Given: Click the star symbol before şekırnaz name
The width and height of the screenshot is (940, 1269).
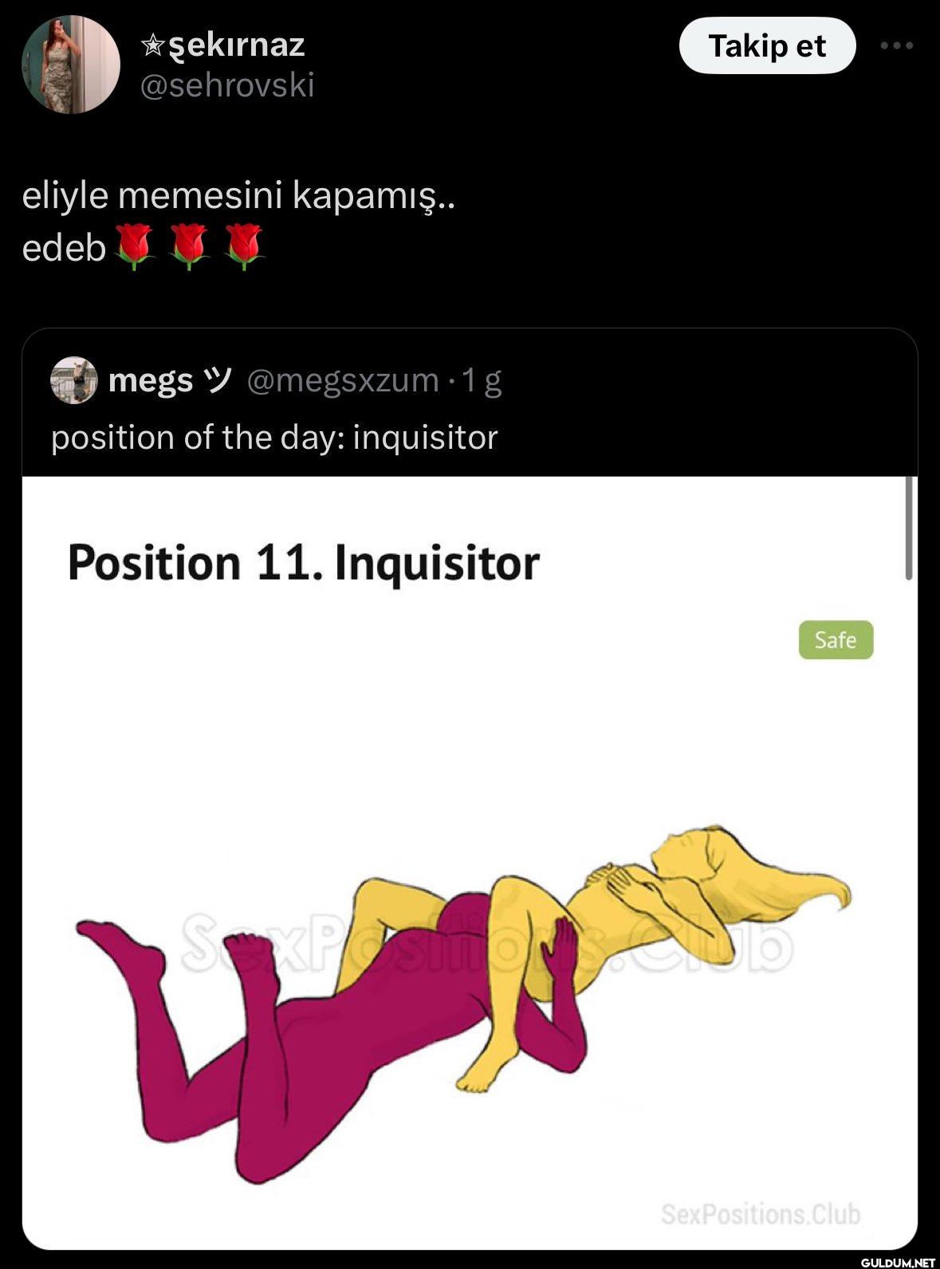Looking at the screenshot, I should click(x=150, y=46).
